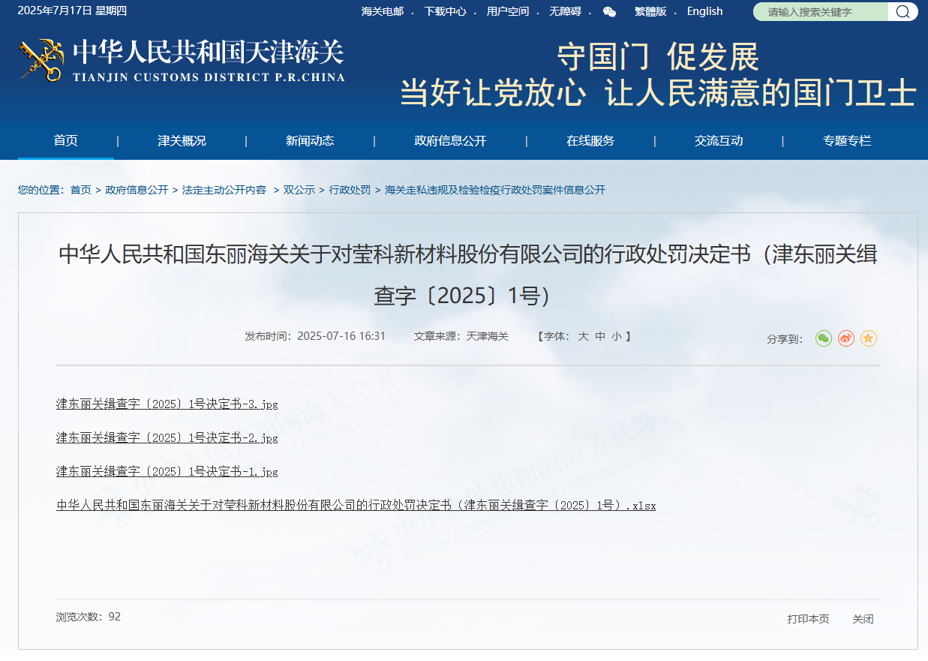
Task: Open the 海关电邮 link
Action: [383, 11]
